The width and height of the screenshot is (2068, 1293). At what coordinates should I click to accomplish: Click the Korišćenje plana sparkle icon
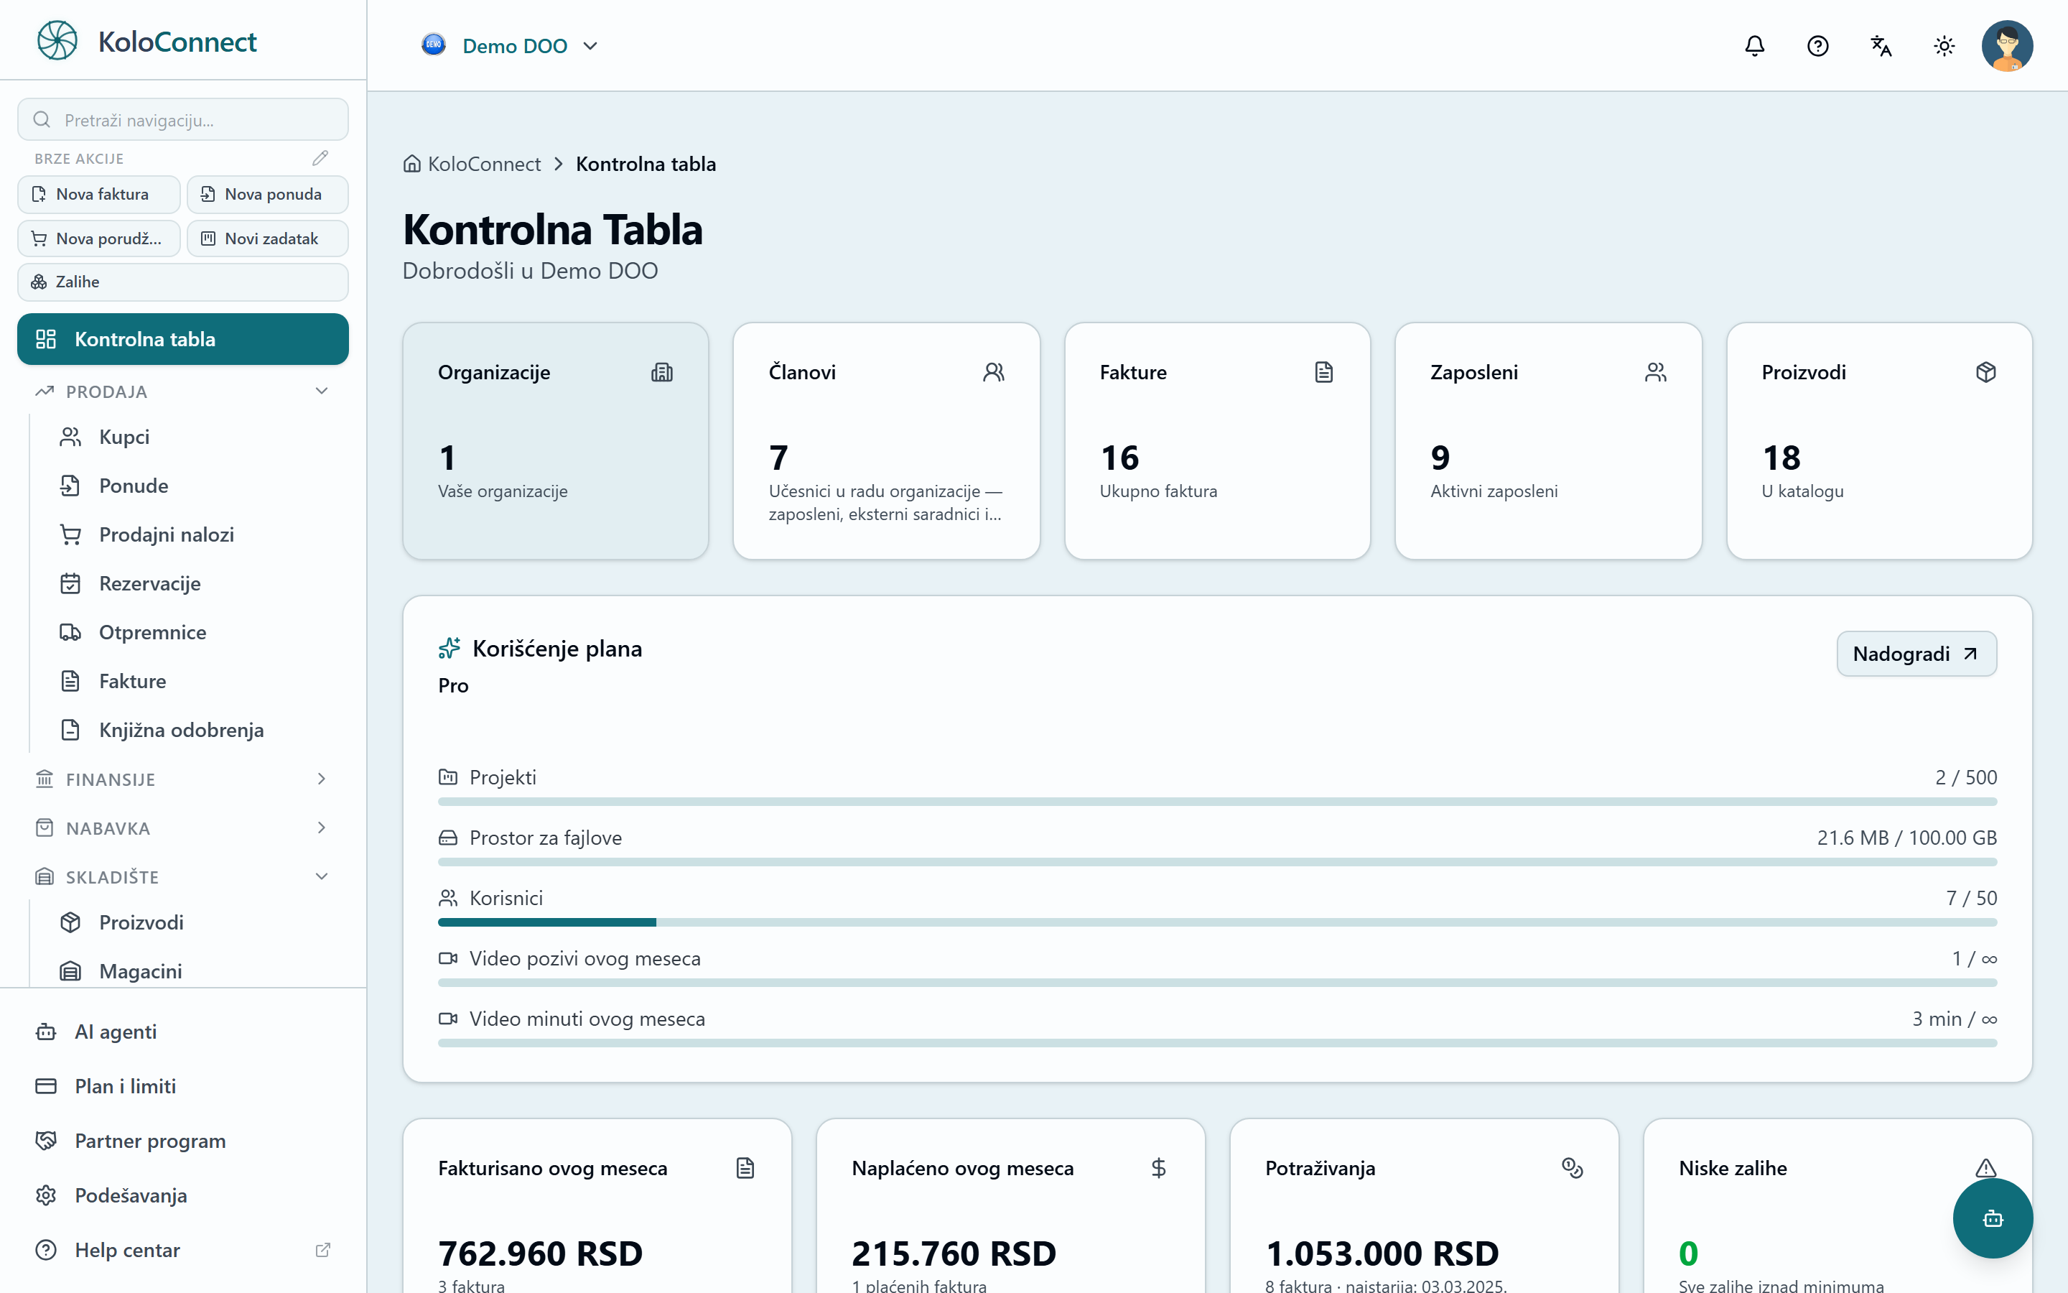(450, 648)
